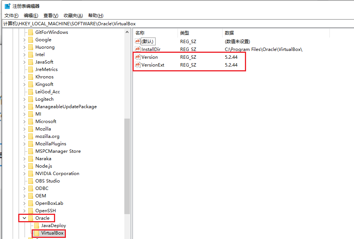Open the 收藏夹(A) menu
Viewport: 354px width, 239px height.
click(73, 16)
